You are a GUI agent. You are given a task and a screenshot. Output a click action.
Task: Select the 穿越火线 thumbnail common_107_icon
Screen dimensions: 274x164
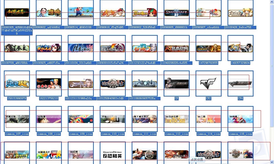click(x=17, y=119)
